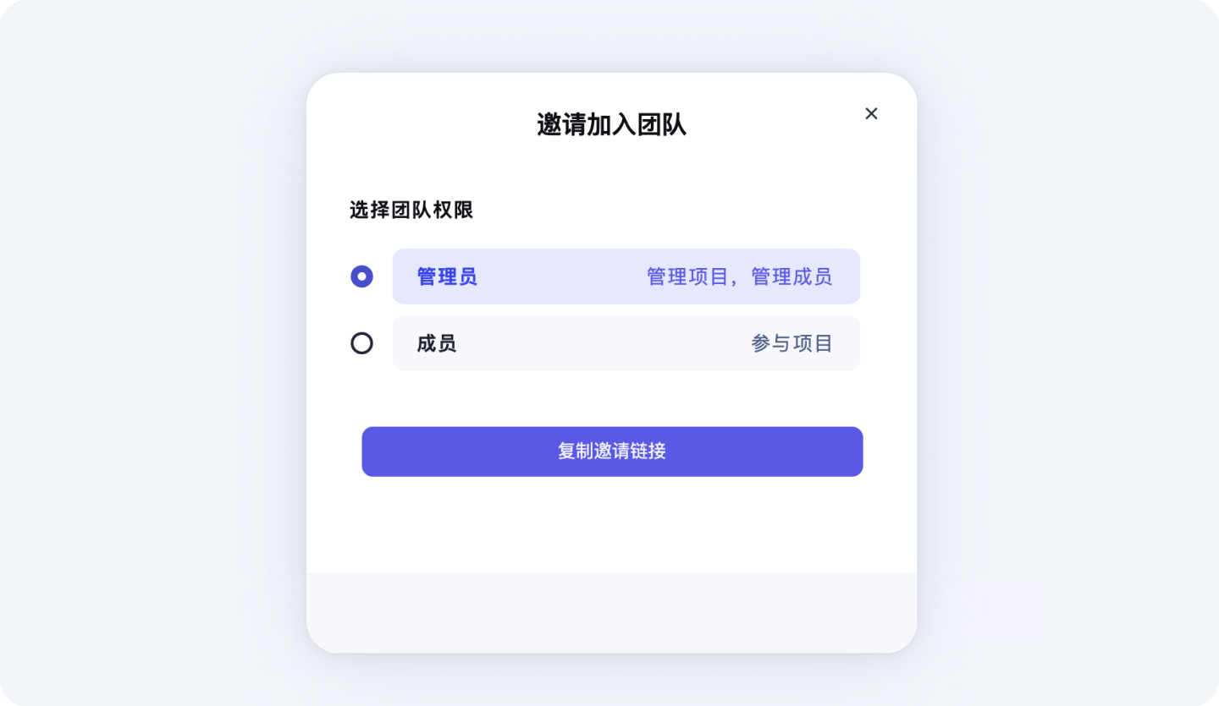The height and width of the screenshot is (706, 1219).
Task: Select the 管理员 radio button
Action: (x=361, y=276)
